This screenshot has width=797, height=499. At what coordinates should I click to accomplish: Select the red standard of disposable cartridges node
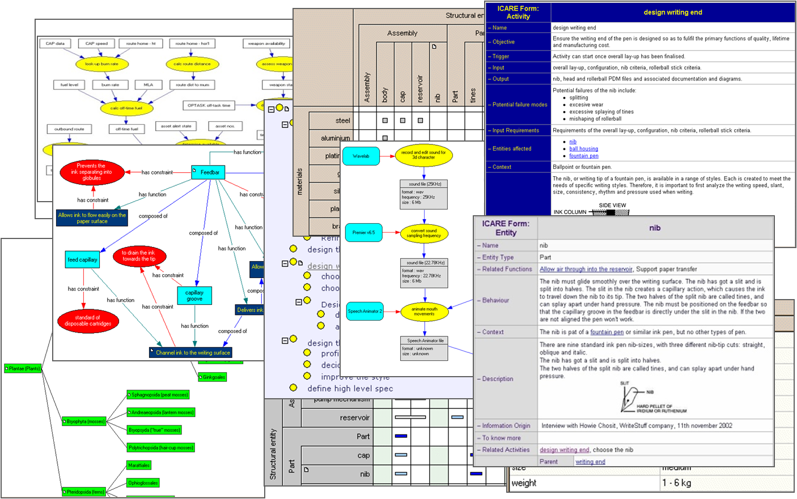coord(88,321)
